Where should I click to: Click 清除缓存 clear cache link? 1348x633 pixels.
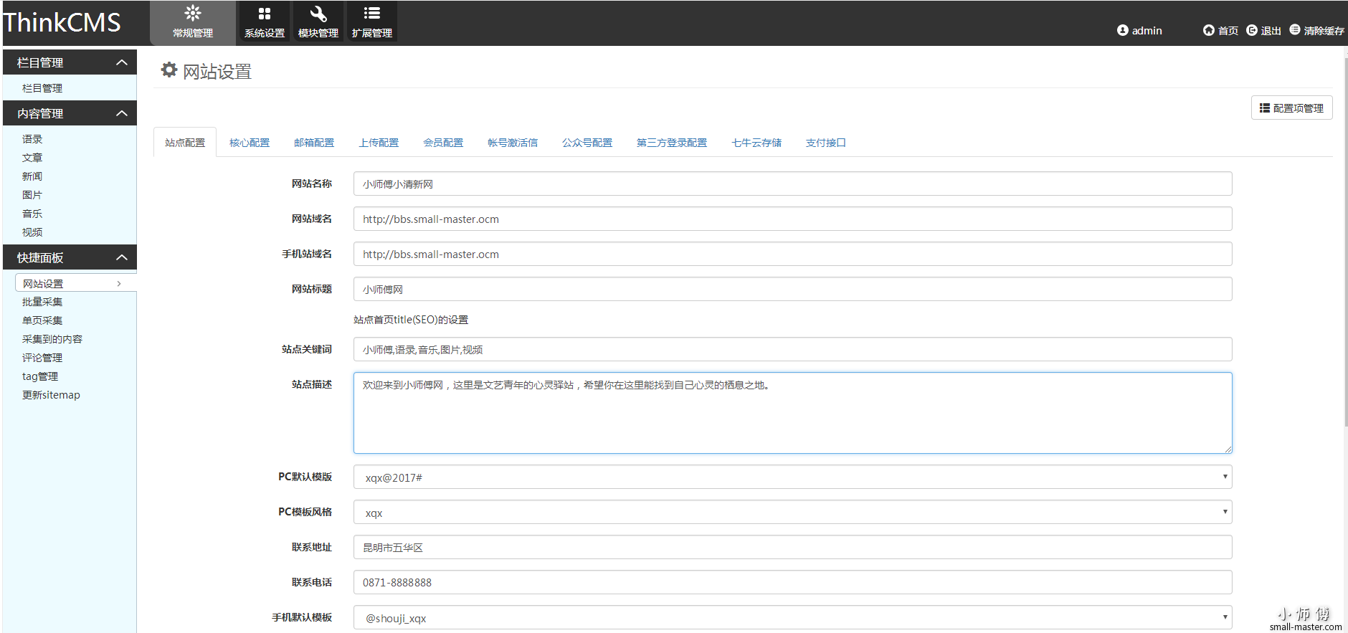coord(1316,30)
